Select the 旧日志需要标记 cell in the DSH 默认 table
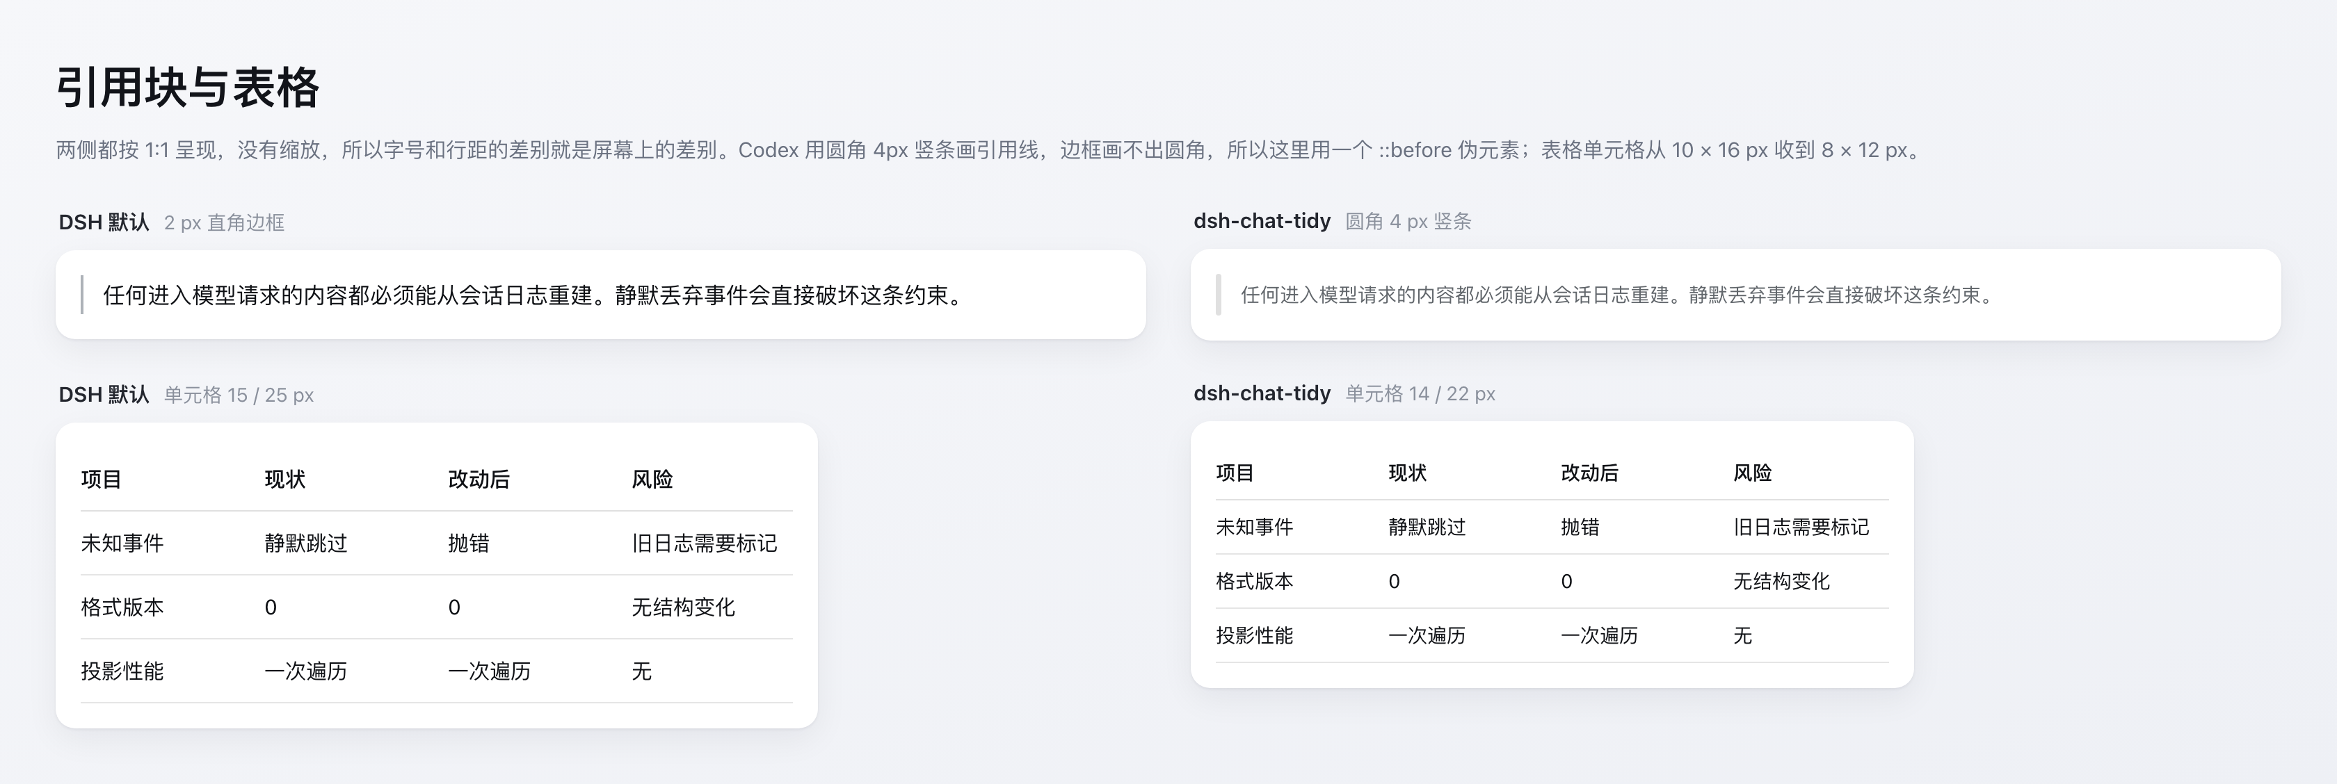The width and height of the screenshot is (2337, 784). [x=705, y=543]
